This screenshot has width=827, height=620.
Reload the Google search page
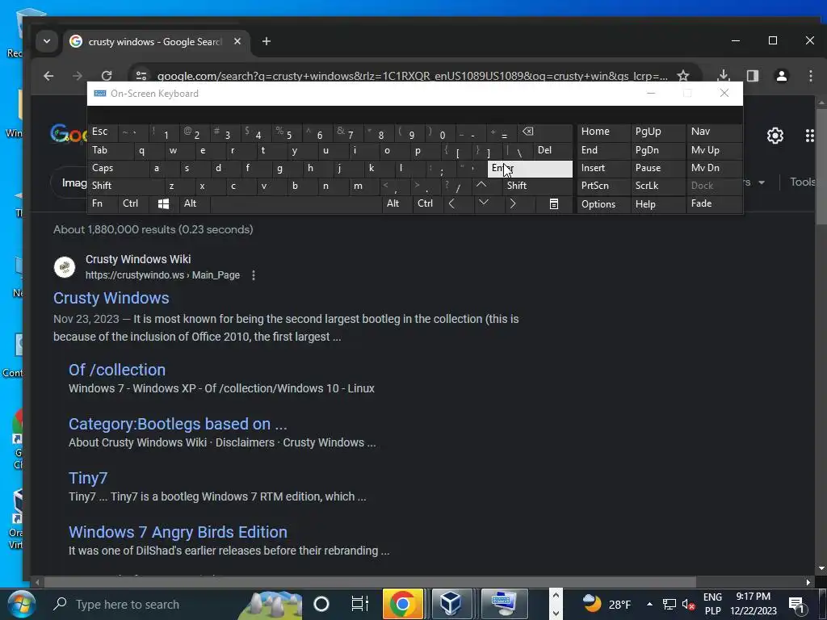click(x=107, y=76)
